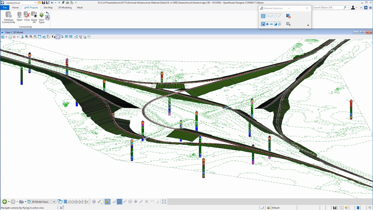This screenshot has width=373, height=210.
Task: Toggle view 2 button
Action: [x=68, y=202]
